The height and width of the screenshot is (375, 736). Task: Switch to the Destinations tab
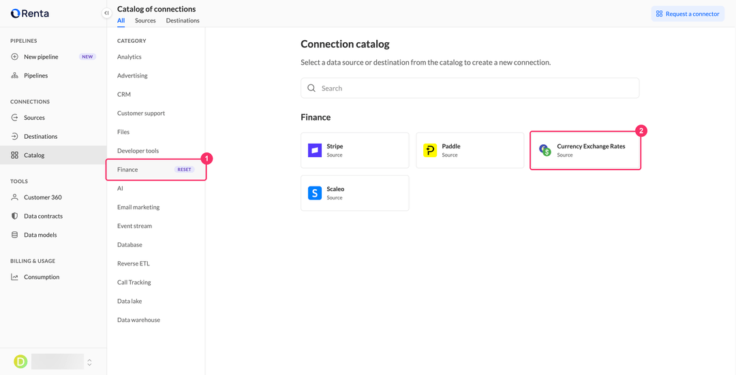coord(183,20)
